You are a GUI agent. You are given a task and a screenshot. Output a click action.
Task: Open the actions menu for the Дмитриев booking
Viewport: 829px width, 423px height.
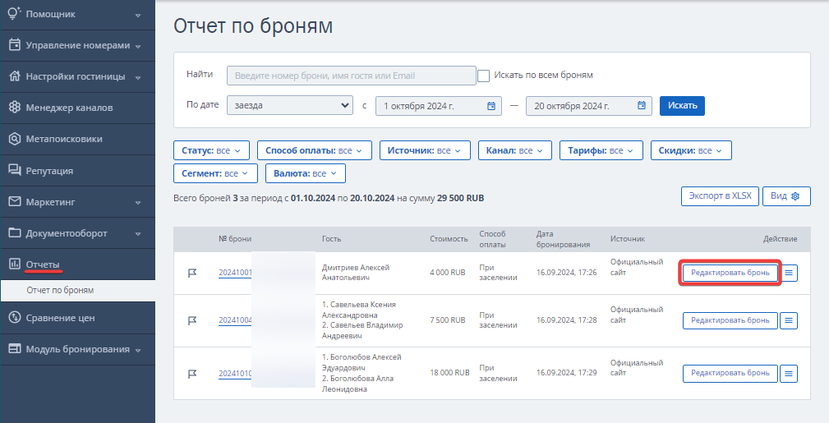[x=789, y=273]
